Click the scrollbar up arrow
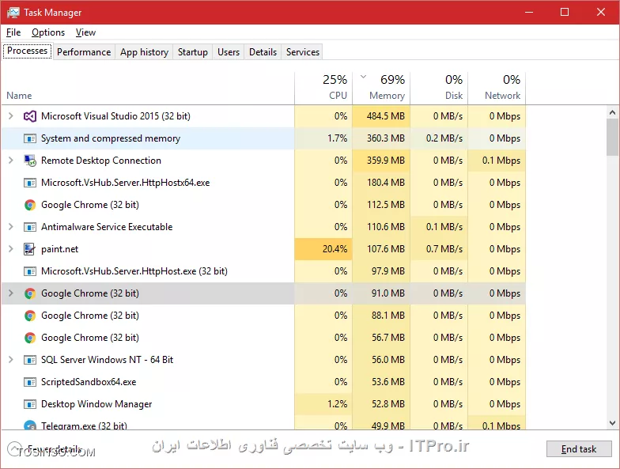Viewport: 620px width, 469px height. click(612, 112)
